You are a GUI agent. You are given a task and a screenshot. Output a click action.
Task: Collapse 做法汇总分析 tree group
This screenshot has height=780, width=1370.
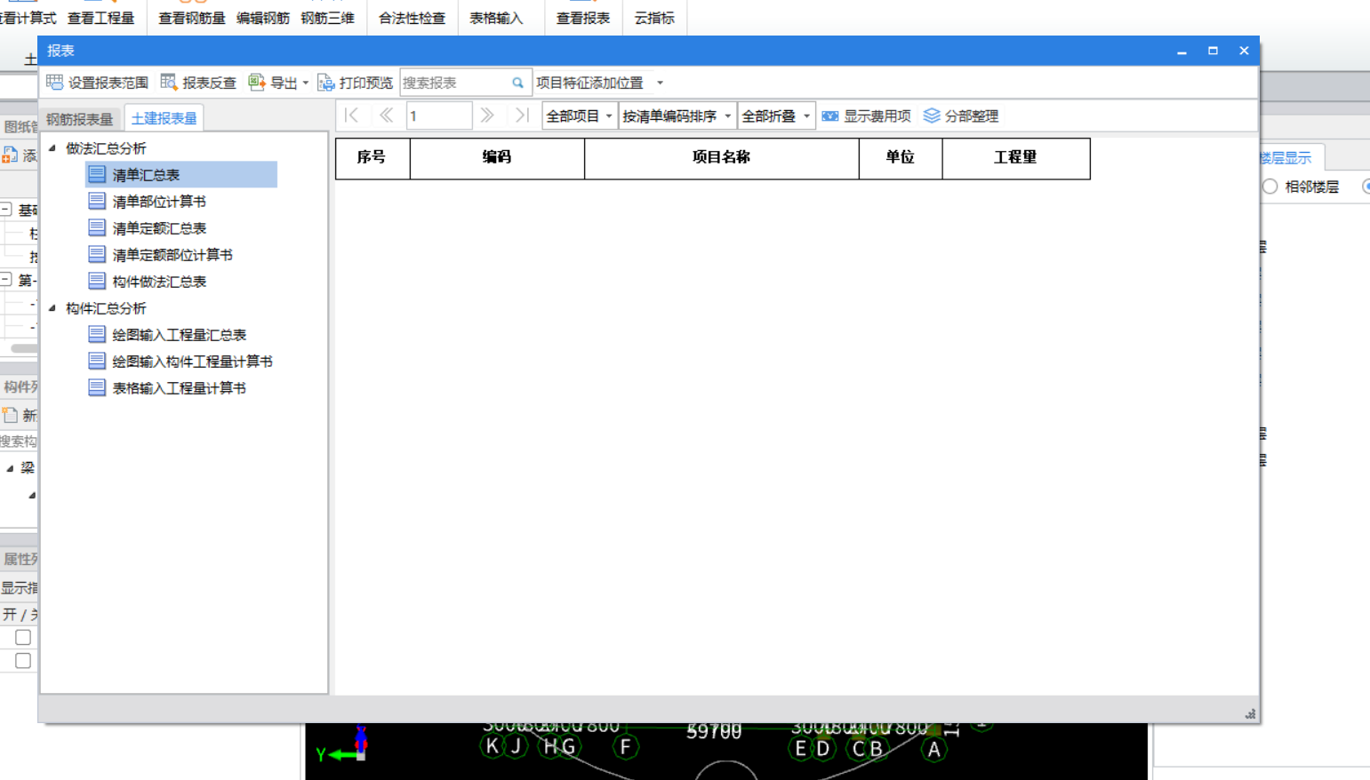(52, 148)
